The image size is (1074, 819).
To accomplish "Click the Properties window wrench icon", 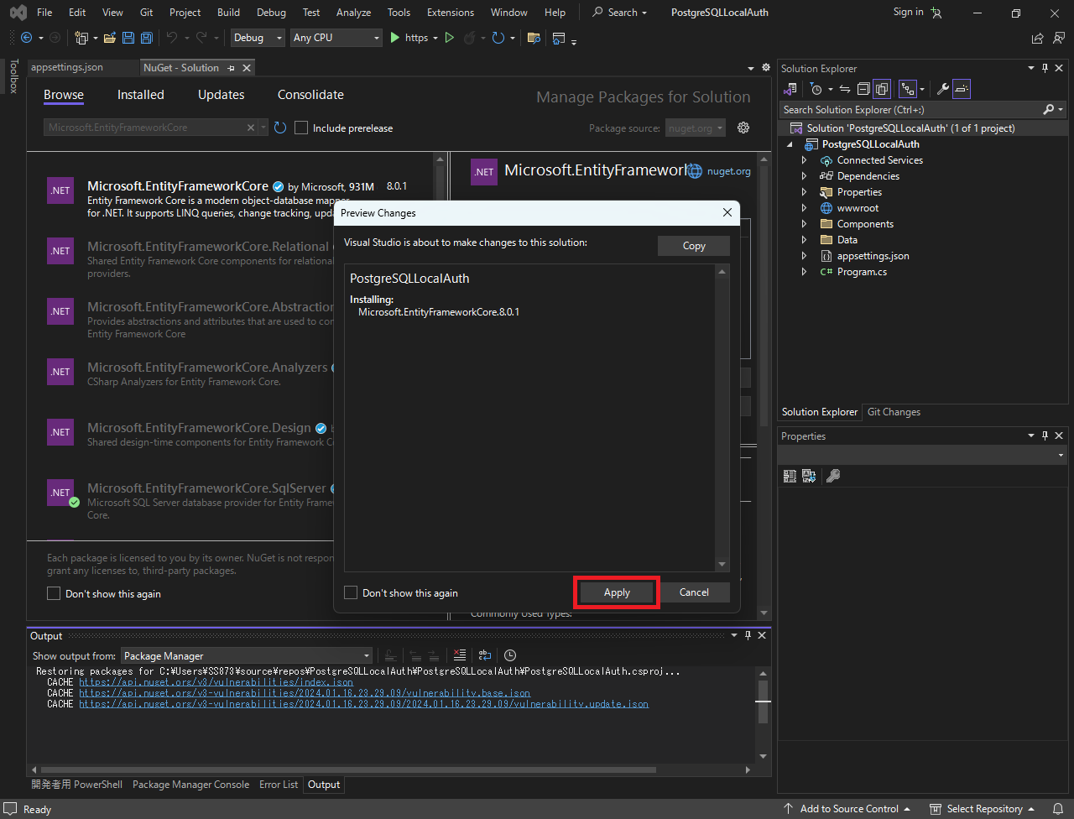I will coord(832,476).
